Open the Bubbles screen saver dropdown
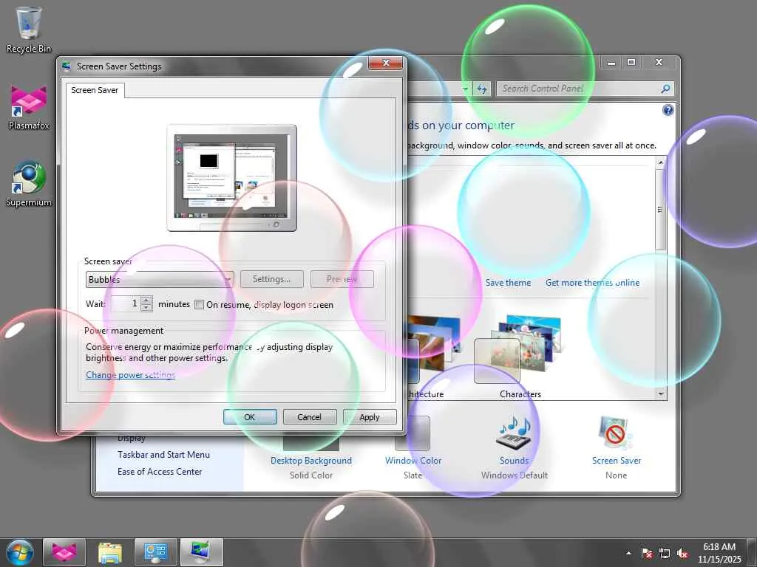This screenshot has width=757, height=567. [x=160, y=279]
